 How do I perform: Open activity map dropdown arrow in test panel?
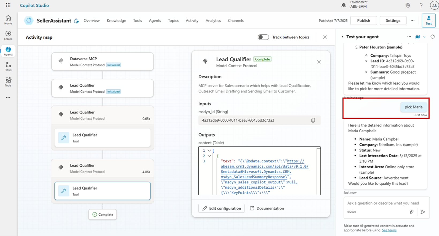click(x=424, y=37)
